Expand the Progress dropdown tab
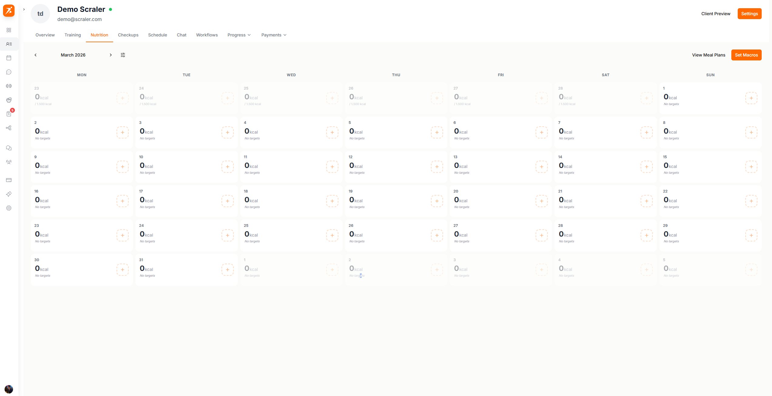772x396 pixels. [239, 35]
